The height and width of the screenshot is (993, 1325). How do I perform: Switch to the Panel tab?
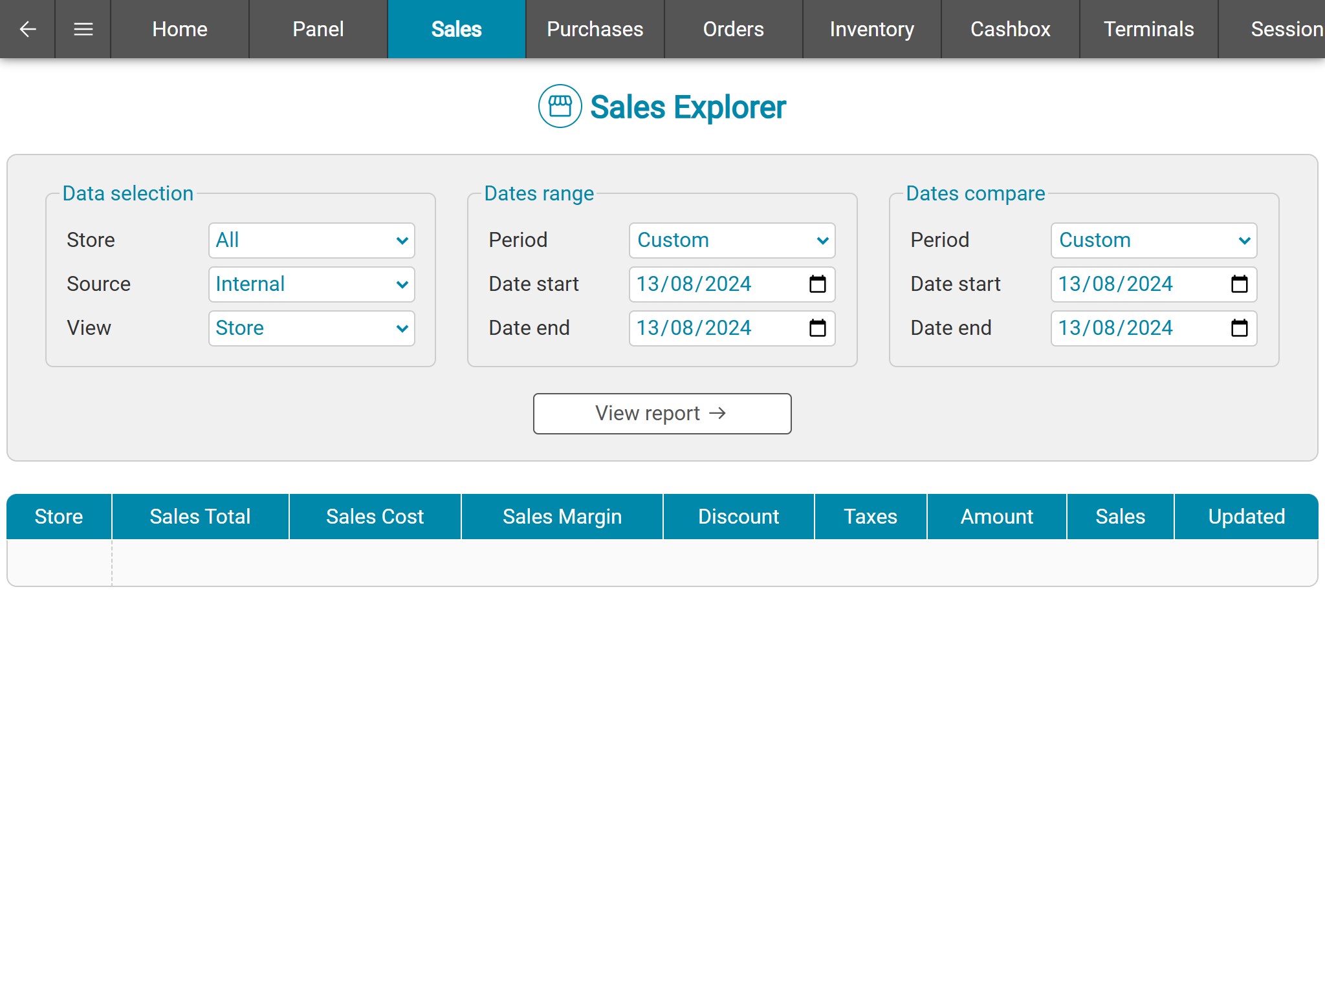point(318,29)
